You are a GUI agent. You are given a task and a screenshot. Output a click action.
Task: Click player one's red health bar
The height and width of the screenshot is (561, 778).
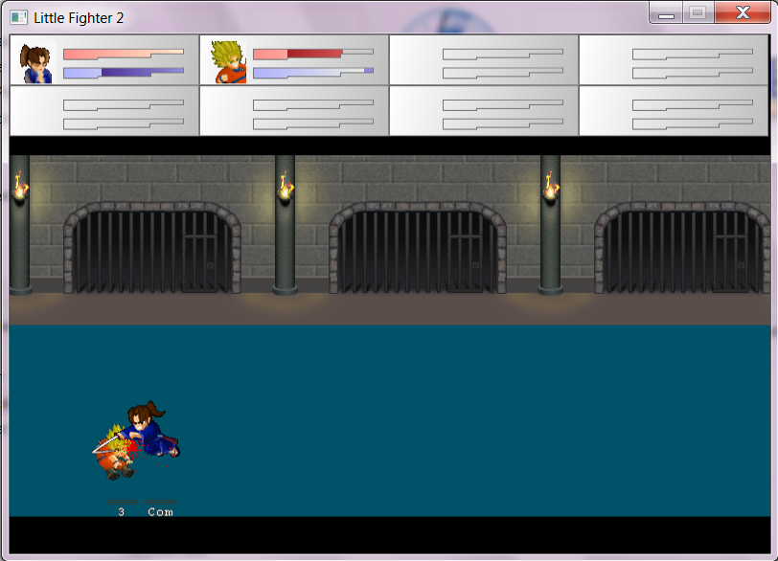point(124,54)
